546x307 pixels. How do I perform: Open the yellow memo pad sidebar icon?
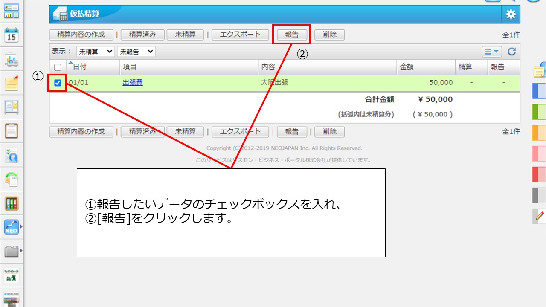(x=12, y=83)
